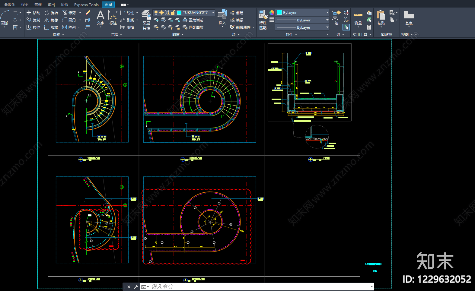Toggle layer lock padlock icon

click(x=173, y=13)
